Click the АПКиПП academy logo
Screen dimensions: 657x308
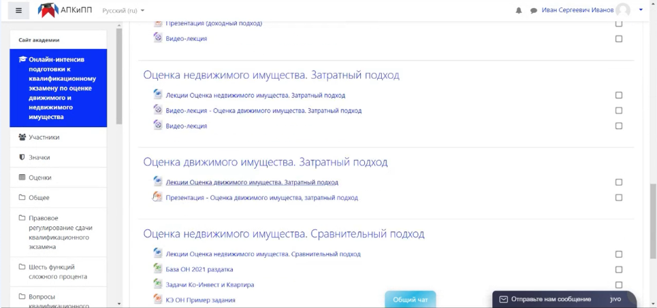65,10
